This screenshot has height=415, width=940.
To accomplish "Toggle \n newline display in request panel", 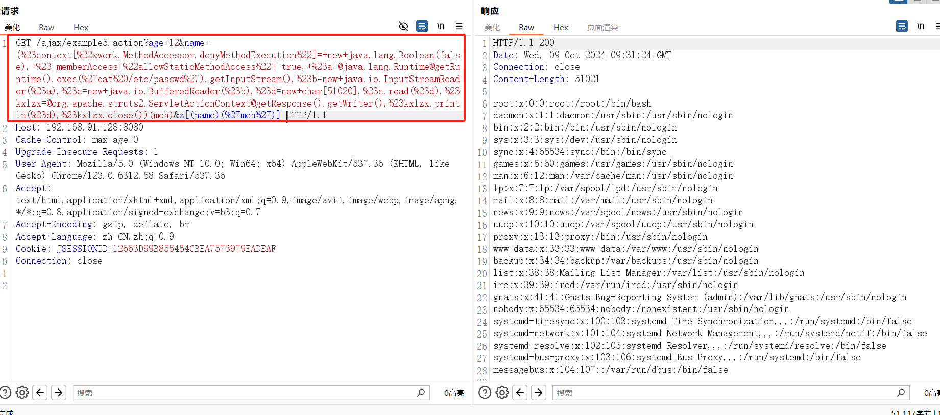I will click(x=441, y=26).
